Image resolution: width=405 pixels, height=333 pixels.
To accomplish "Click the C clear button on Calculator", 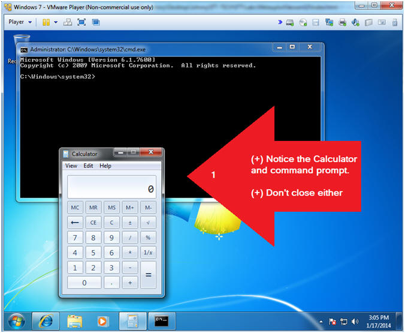I will point(111,223).
